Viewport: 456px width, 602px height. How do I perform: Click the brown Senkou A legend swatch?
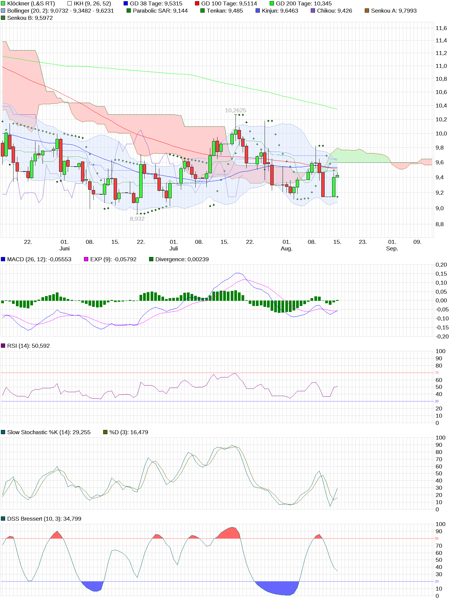[x=367, y=11]
